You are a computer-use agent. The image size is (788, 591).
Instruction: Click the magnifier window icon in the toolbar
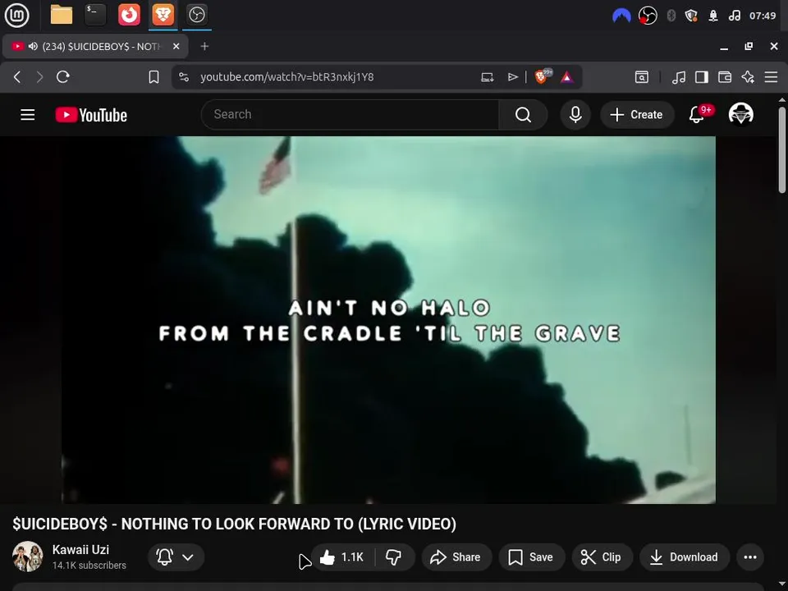point(642,77)
